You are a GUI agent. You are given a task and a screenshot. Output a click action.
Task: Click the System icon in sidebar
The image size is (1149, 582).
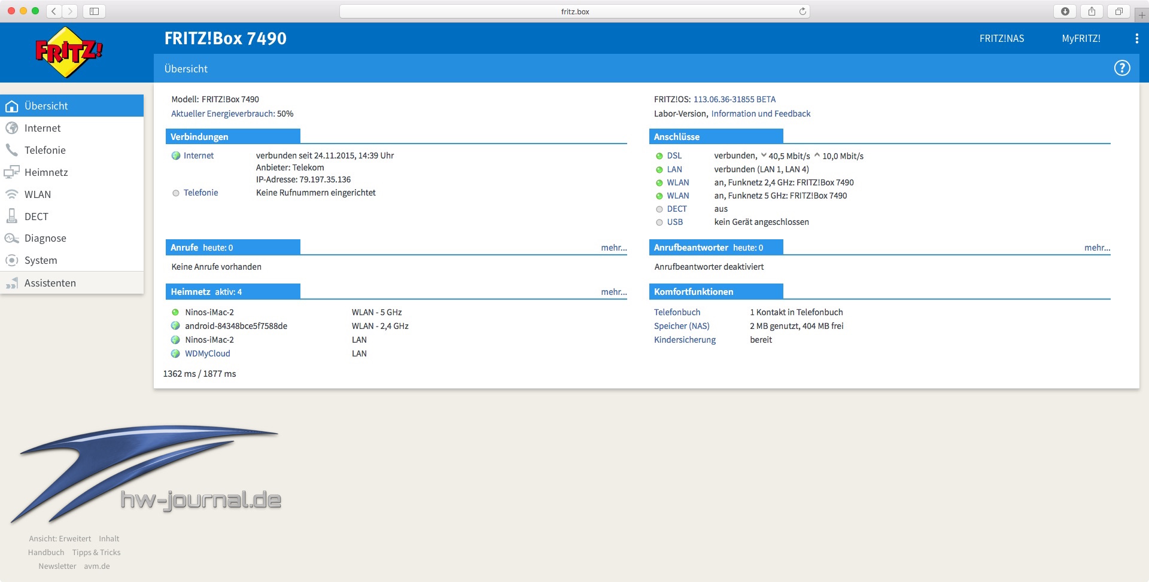tap(11, 260)
